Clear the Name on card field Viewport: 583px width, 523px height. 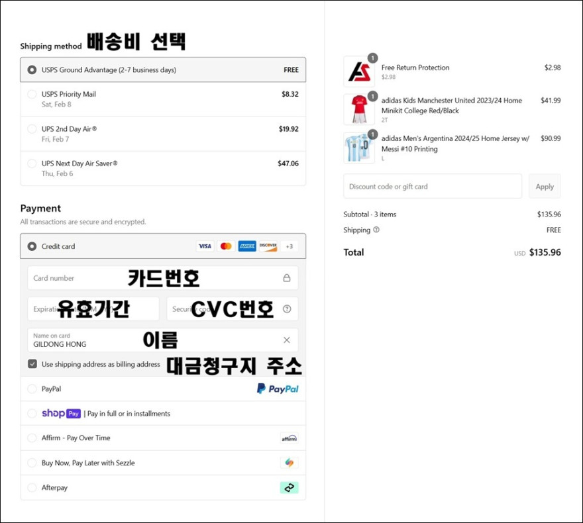[287, 340]
